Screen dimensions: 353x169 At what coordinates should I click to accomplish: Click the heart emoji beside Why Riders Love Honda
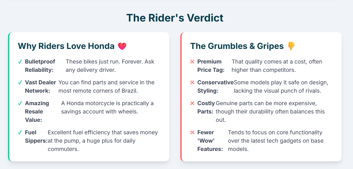coord(122,46)
